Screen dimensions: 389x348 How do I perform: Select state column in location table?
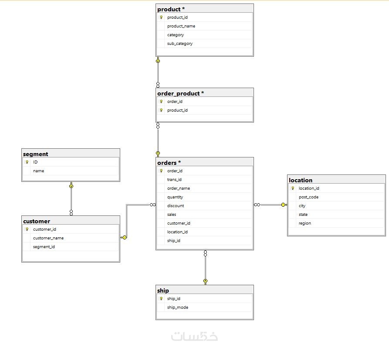point(336,215)
